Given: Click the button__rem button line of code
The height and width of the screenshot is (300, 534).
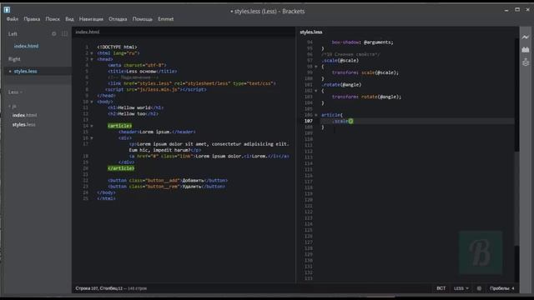Looking at the screenshot, I should pos(167,187).
